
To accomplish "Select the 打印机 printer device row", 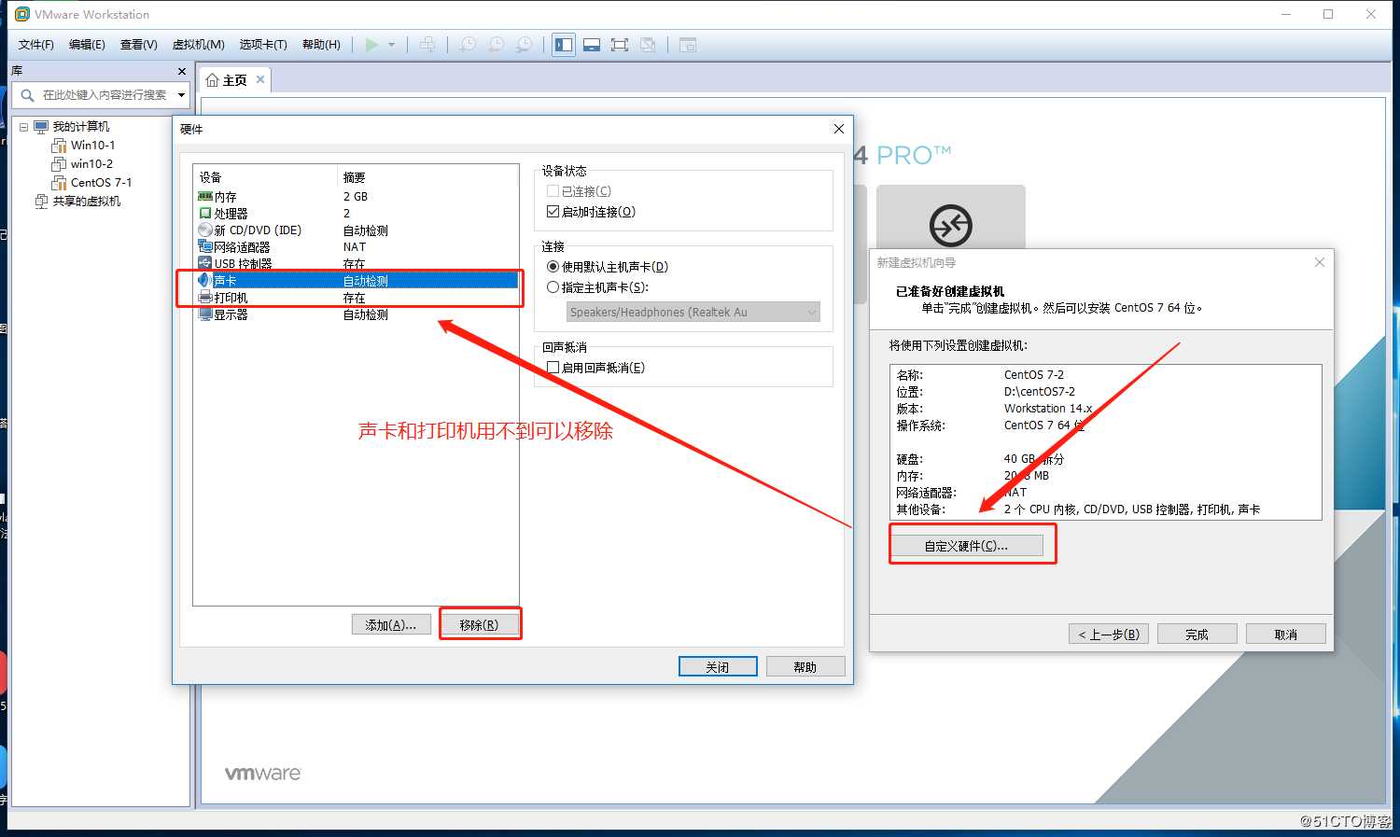I will [x=356, y=298].
